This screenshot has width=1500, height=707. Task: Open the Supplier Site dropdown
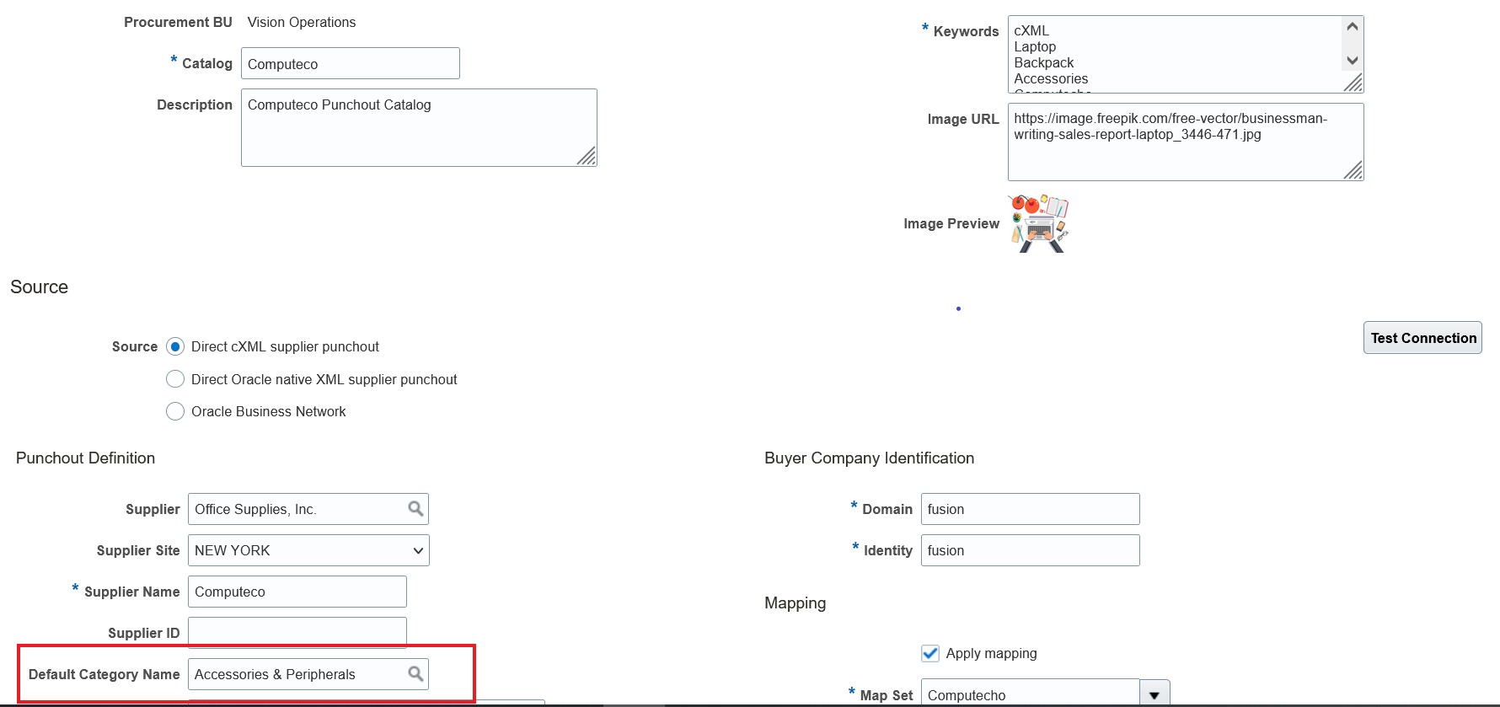[308, 550]
